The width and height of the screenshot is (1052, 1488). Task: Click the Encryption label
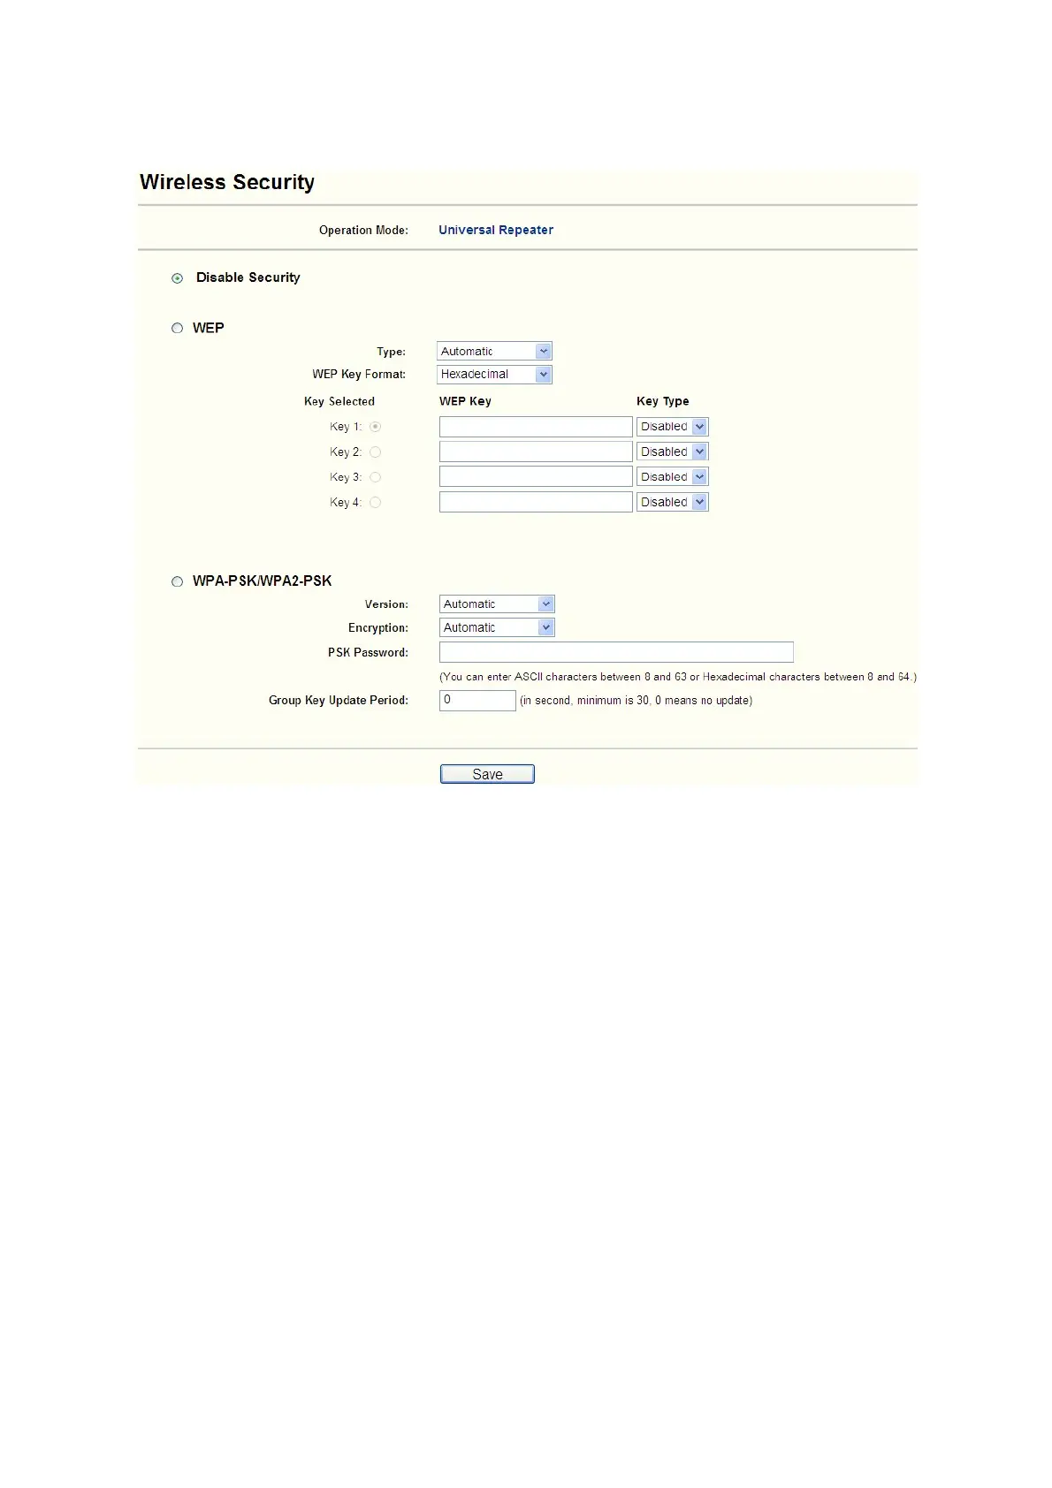378,628
